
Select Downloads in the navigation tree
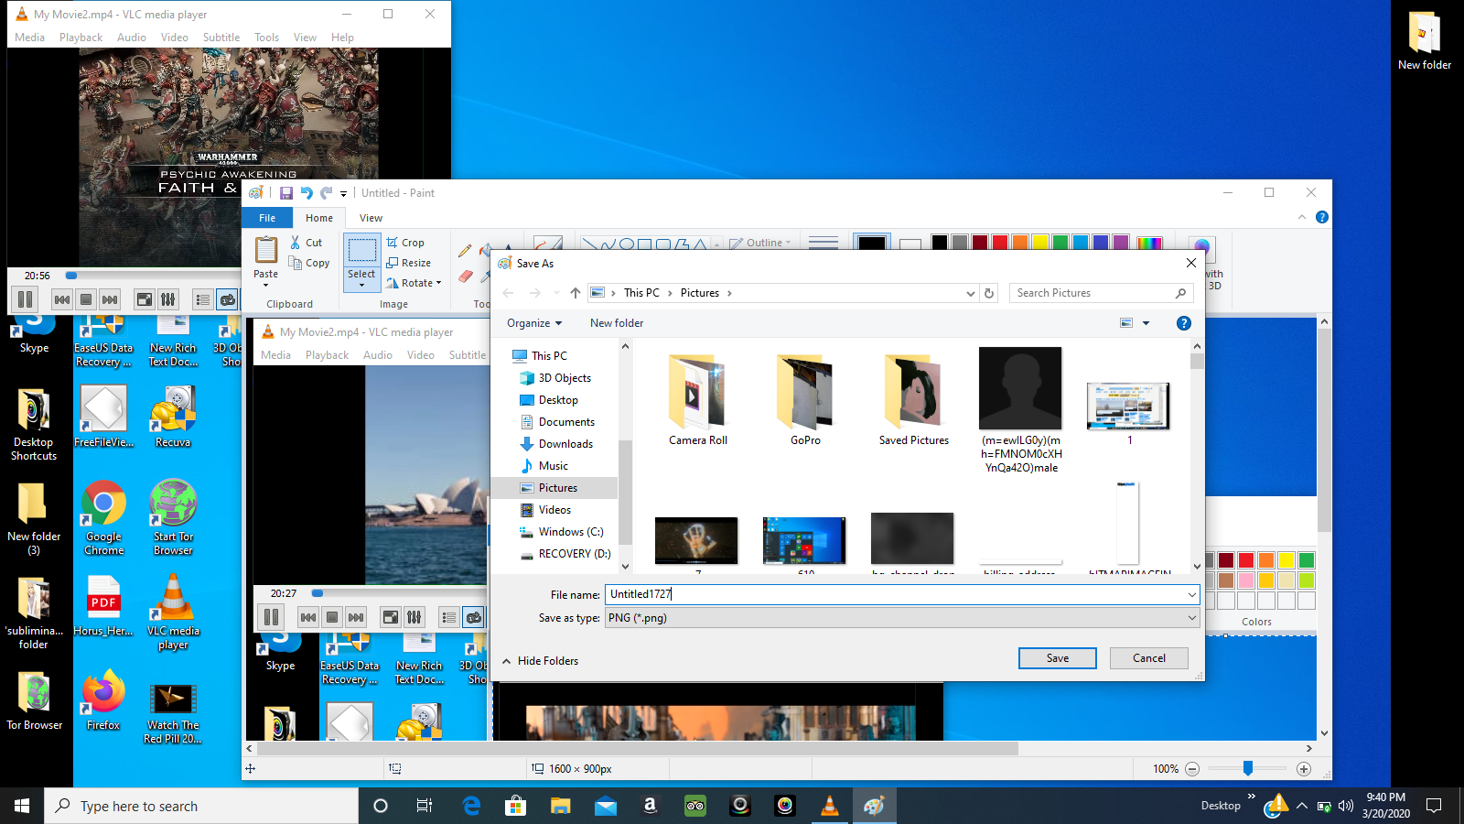click(565, 444)
